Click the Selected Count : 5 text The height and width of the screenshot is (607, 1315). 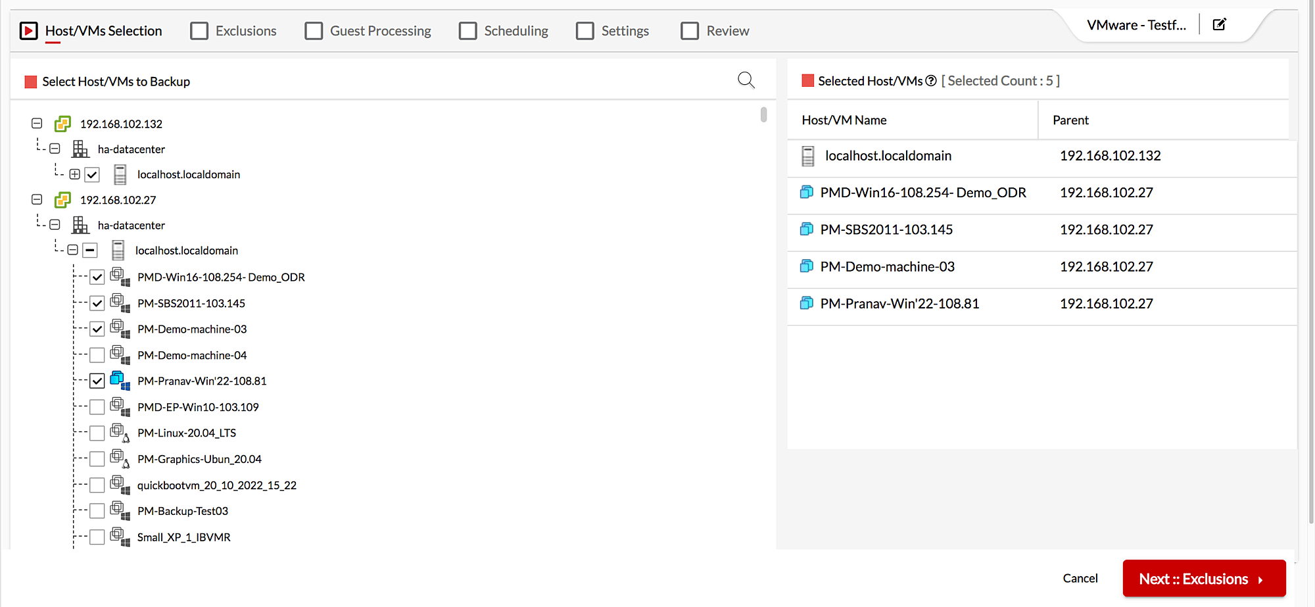[x=1000, y=81]
